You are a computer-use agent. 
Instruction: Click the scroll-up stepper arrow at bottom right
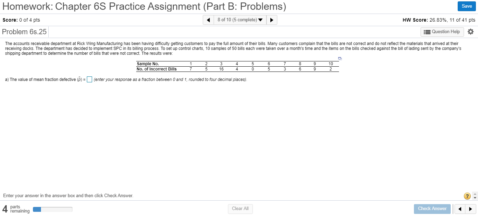pyautogui.click(x=475, y=194)
